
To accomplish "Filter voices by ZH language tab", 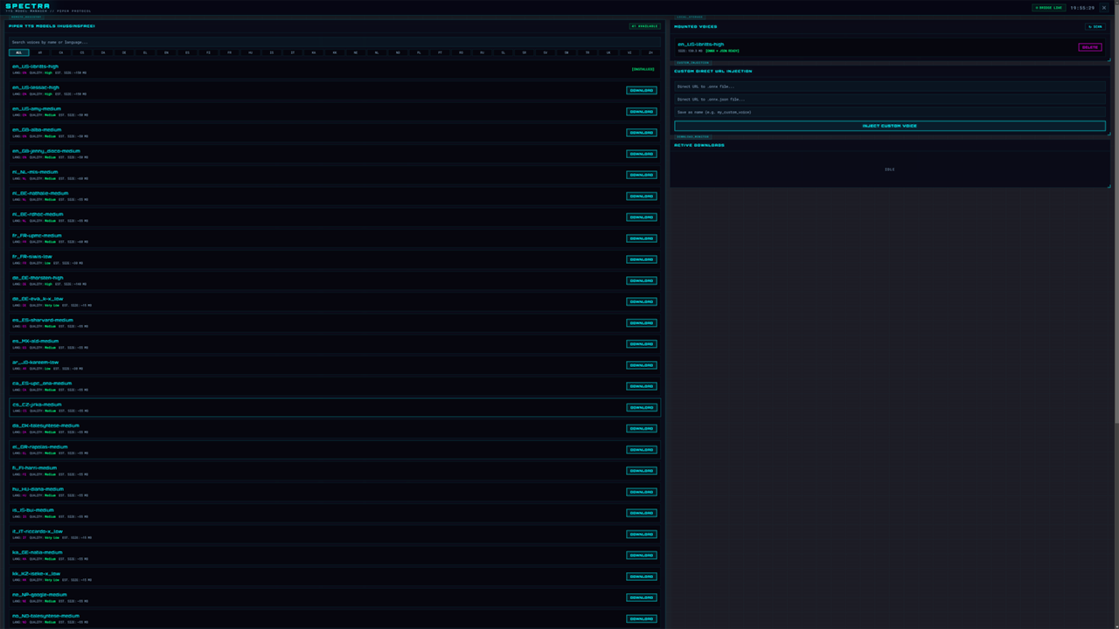I will click(x=650, y=52).
